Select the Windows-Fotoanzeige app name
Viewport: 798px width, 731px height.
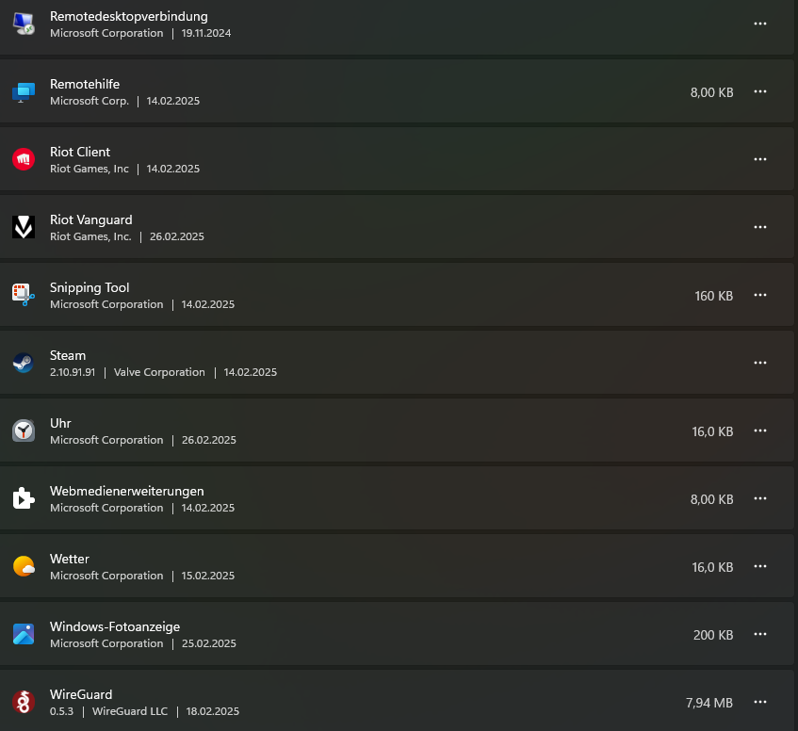pos(115,626)
